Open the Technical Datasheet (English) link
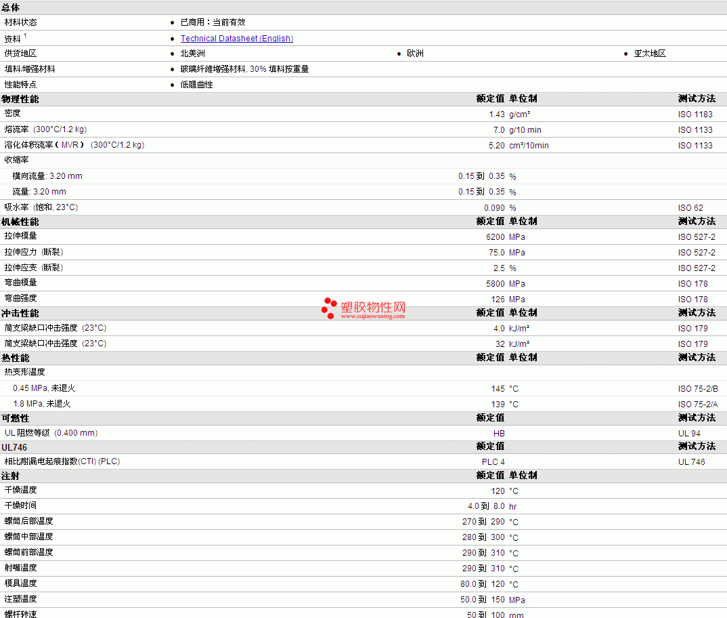This screenshot has height=618, width=727. click(x=236, y=39)
